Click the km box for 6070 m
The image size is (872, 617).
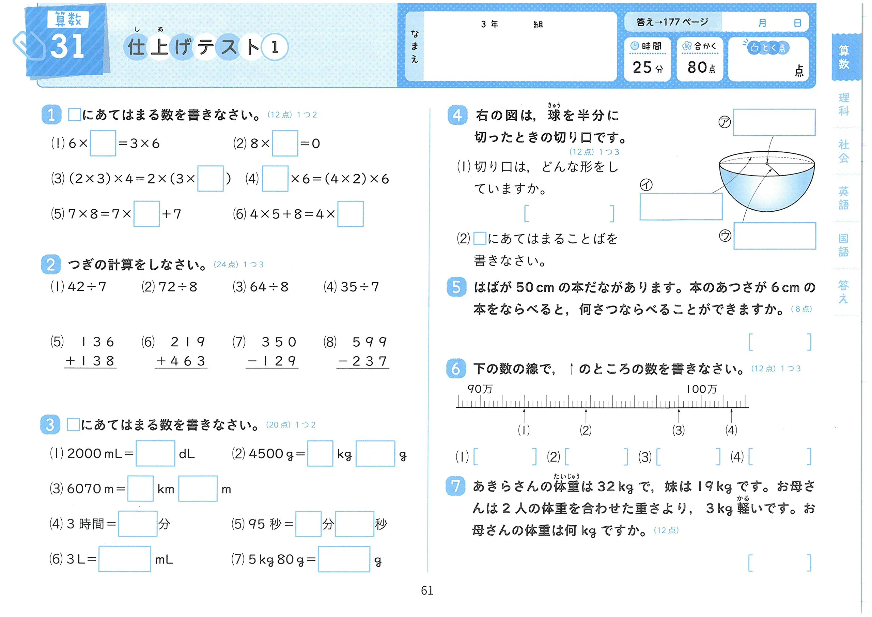140,488
